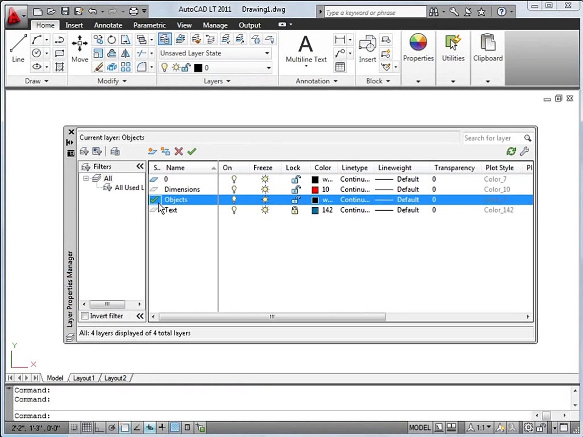The width and height of the screenshot is (583, 437).
Task: Activate the Move tool
Action: click(79, 49)
